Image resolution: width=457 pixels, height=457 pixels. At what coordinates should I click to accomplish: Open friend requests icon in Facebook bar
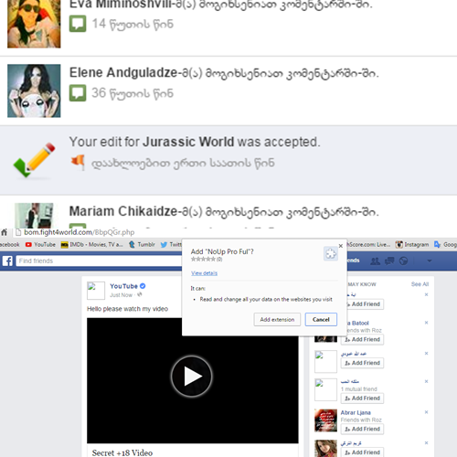tap(375, 261)
